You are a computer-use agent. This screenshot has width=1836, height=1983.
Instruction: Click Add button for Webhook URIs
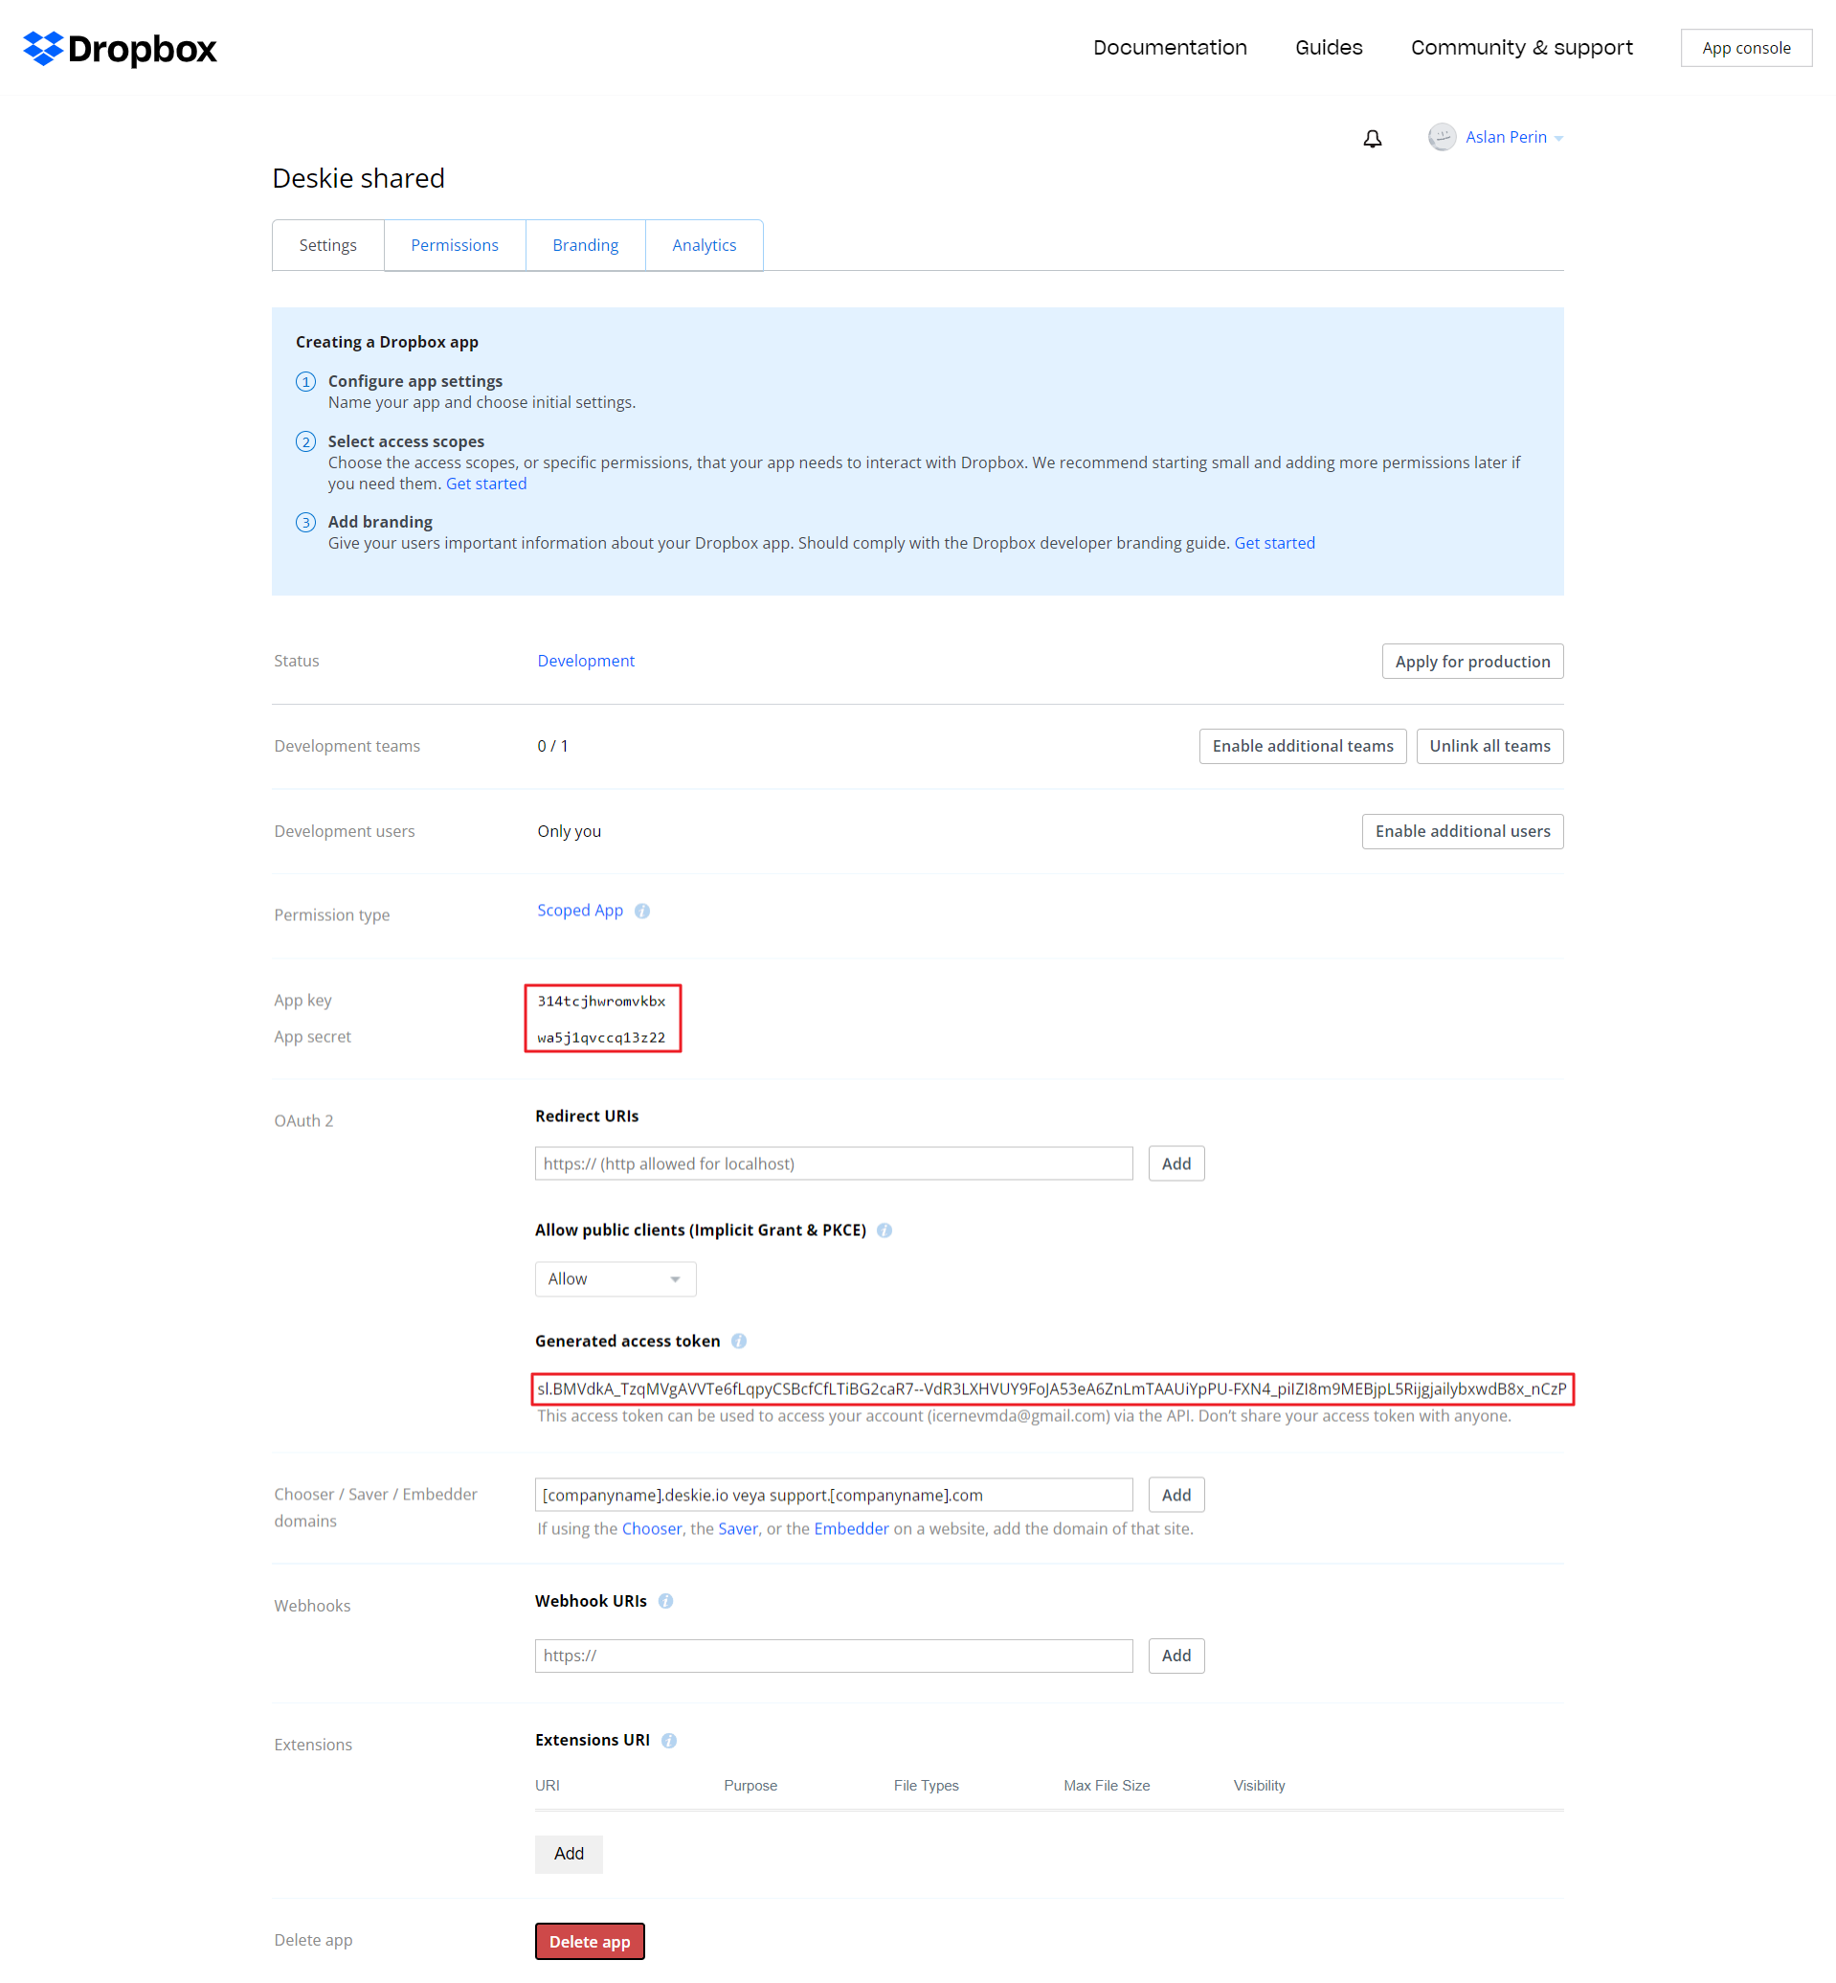[1176, 1655]
